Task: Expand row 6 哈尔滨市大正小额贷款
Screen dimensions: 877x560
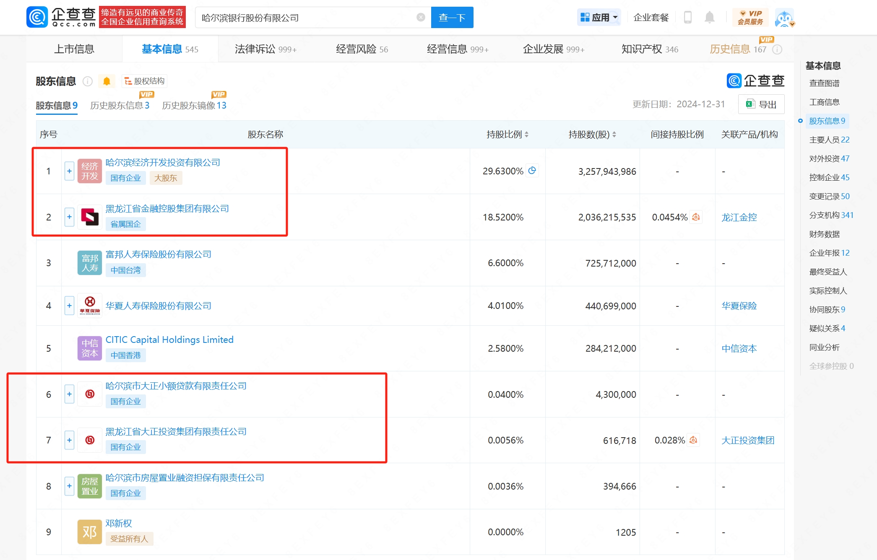Action: [x=70, y=394]
